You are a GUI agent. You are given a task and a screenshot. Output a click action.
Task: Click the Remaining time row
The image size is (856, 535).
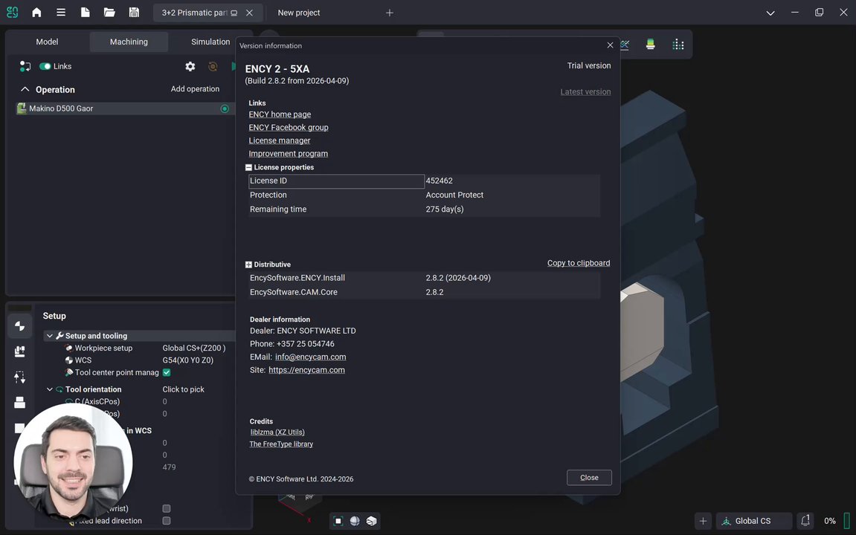[x=424, y=209]
